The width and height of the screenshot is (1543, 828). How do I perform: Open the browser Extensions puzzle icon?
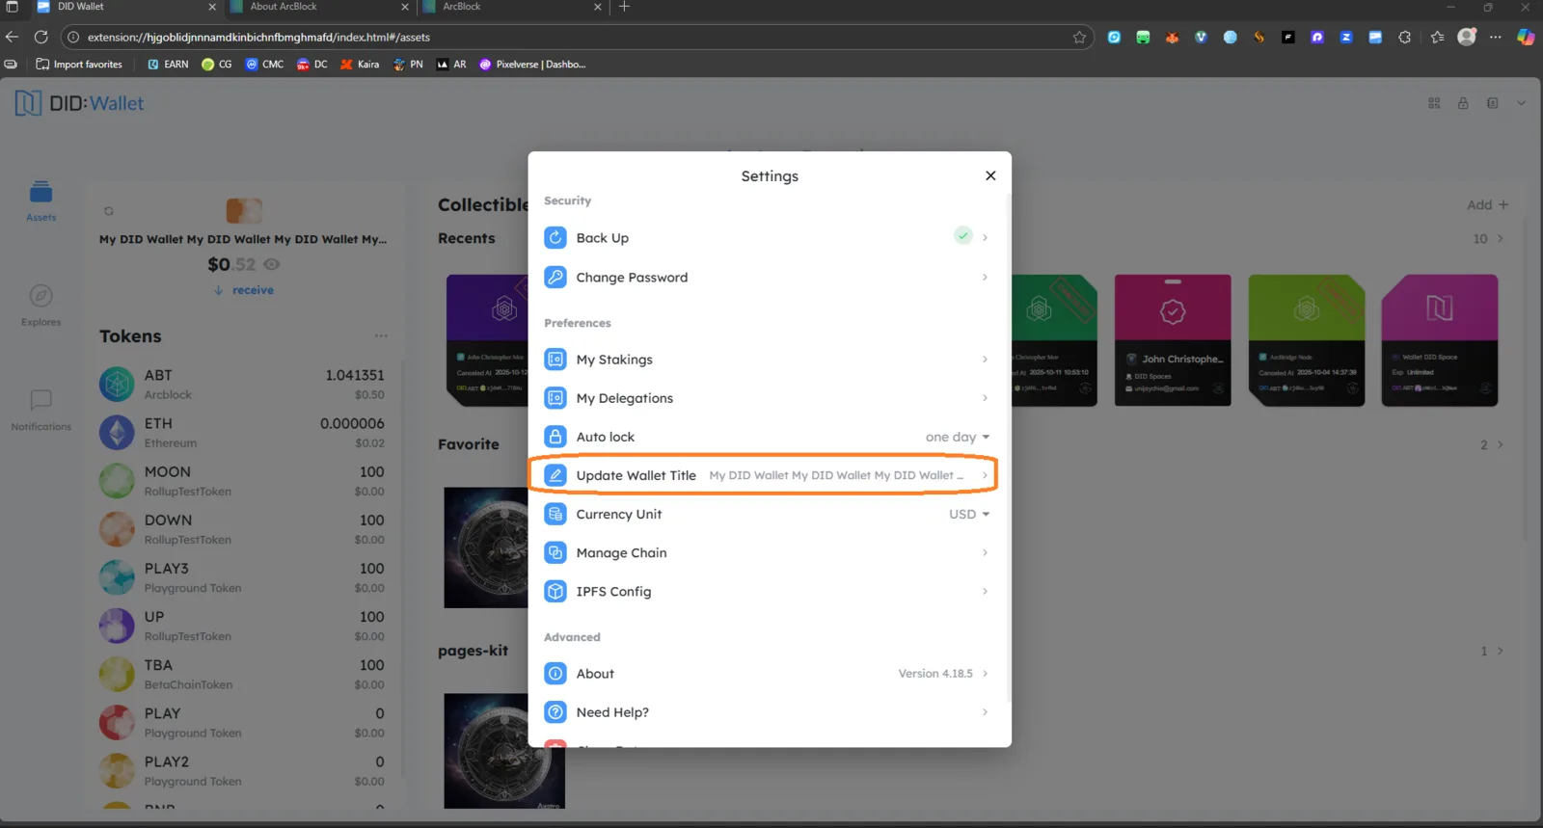(1404, 38)
